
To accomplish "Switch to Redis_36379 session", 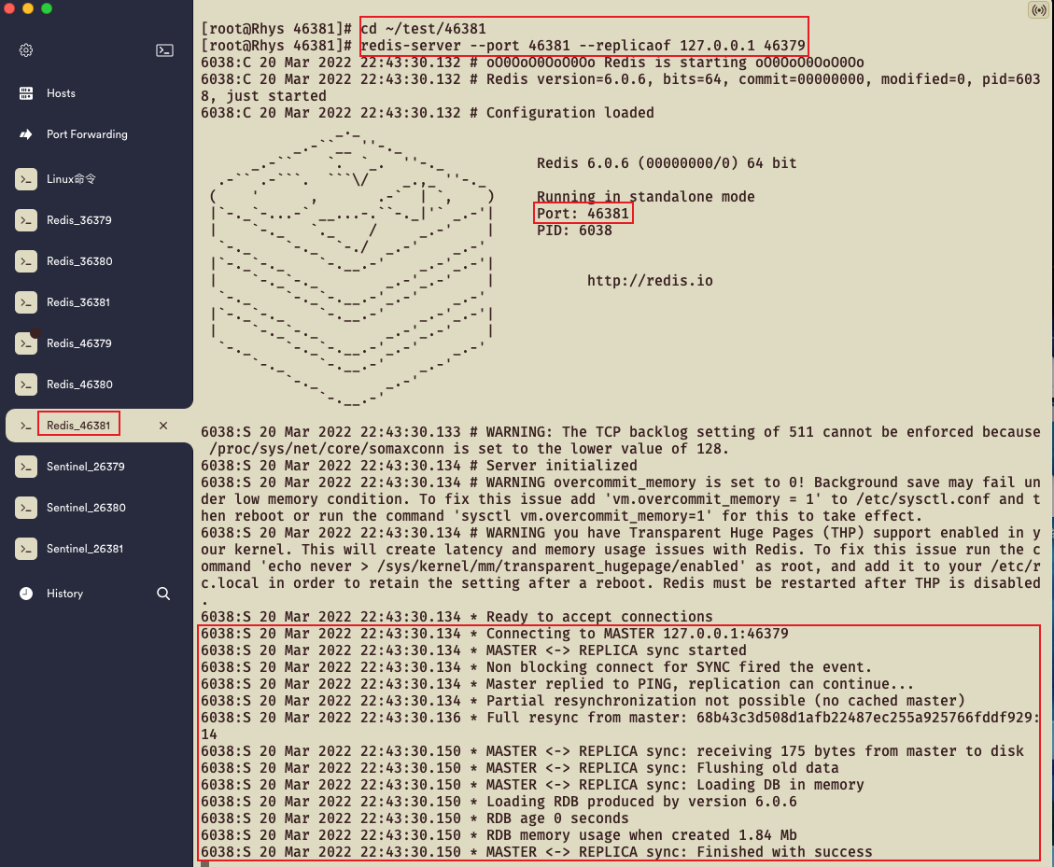I will (x=78, y=220).
